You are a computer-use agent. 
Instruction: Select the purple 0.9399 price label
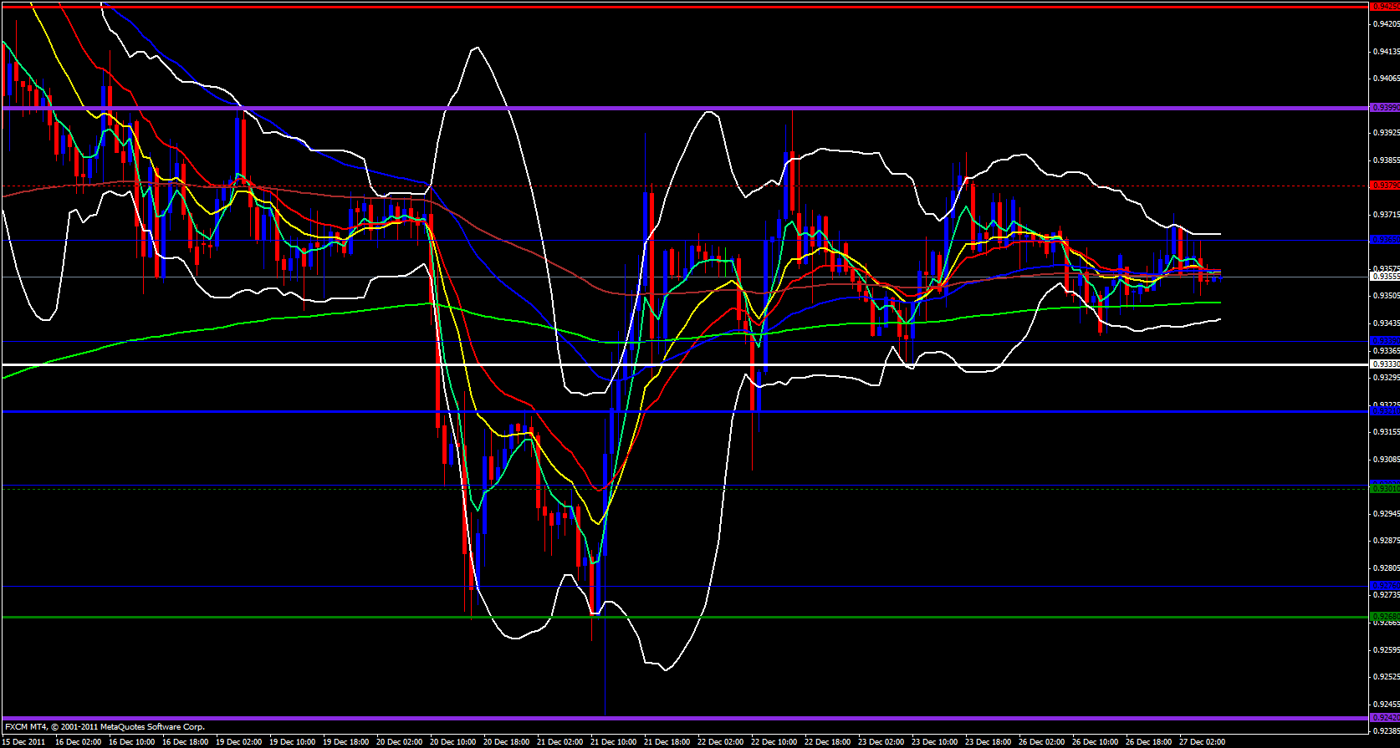[1383, 108]
